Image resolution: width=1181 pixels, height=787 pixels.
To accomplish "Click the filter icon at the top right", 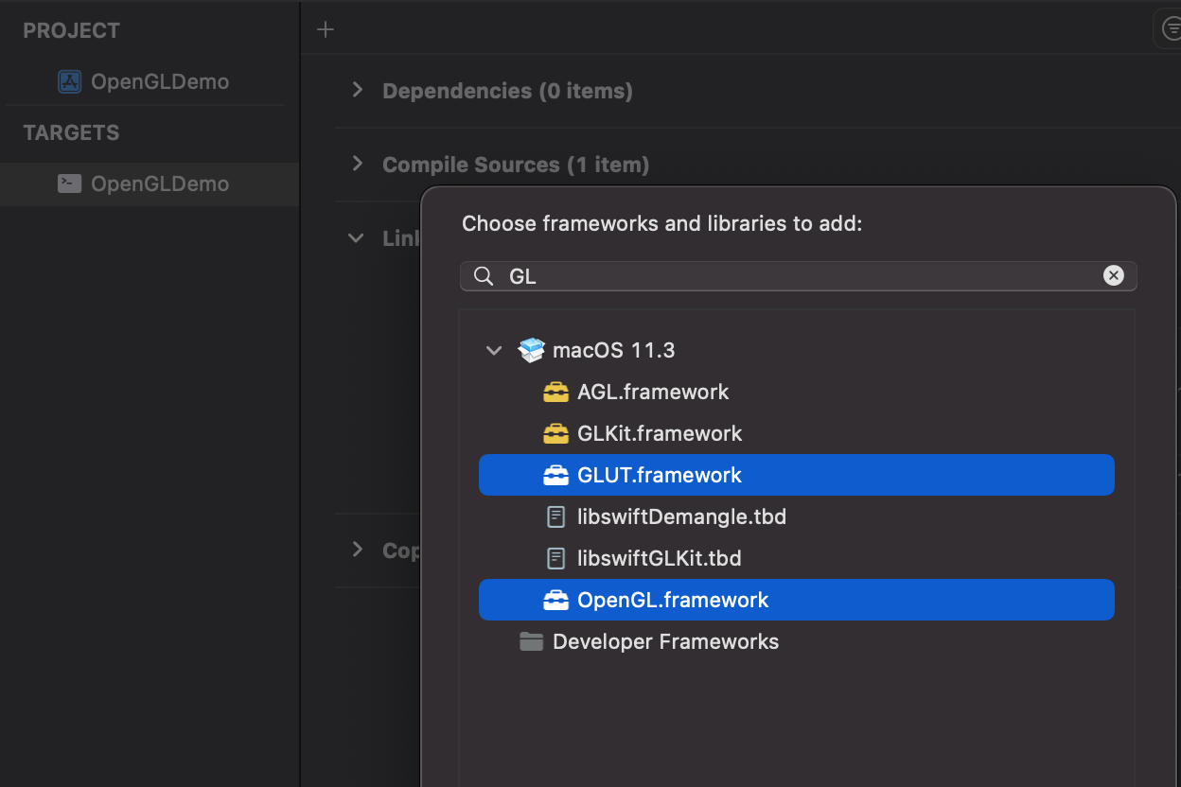I will coord(1170,29).
